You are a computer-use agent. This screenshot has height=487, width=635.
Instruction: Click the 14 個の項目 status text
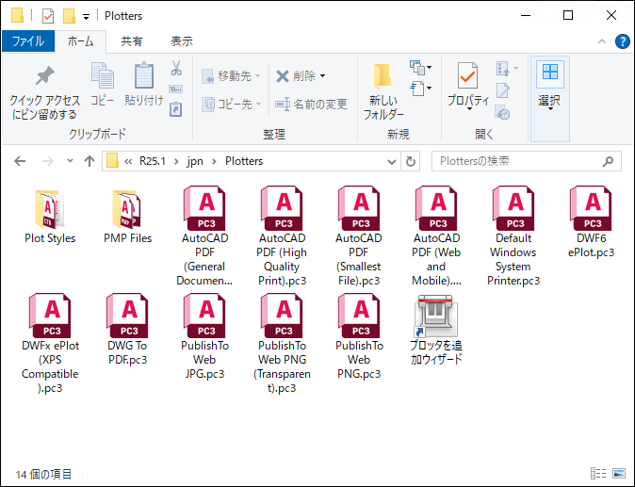[43, 474]
